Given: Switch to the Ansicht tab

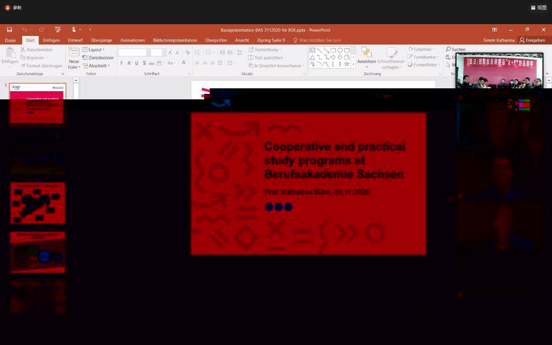Looking at the screenshot, I should pos(242,40).
